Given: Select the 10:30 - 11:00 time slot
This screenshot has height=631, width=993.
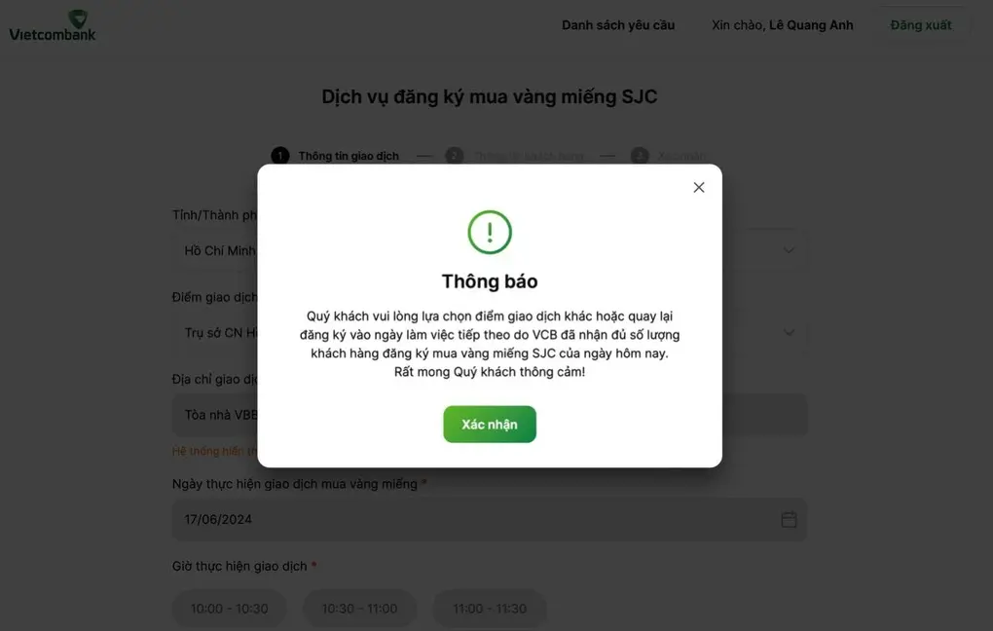Looking at the screenshot, I should [359, 609].
